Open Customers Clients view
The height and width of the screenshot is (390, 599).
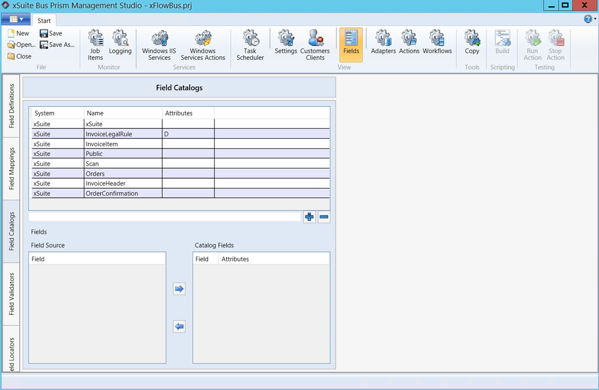[315, 45]
